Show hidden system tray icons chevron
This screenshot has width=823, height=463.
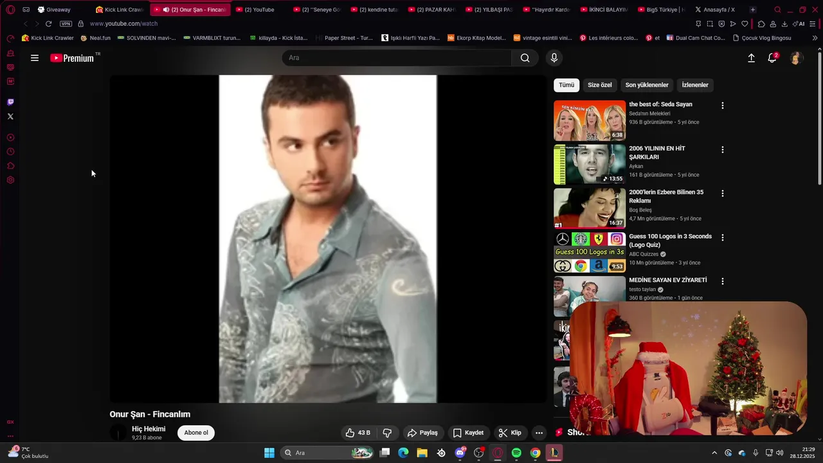[x=714, y=453]
